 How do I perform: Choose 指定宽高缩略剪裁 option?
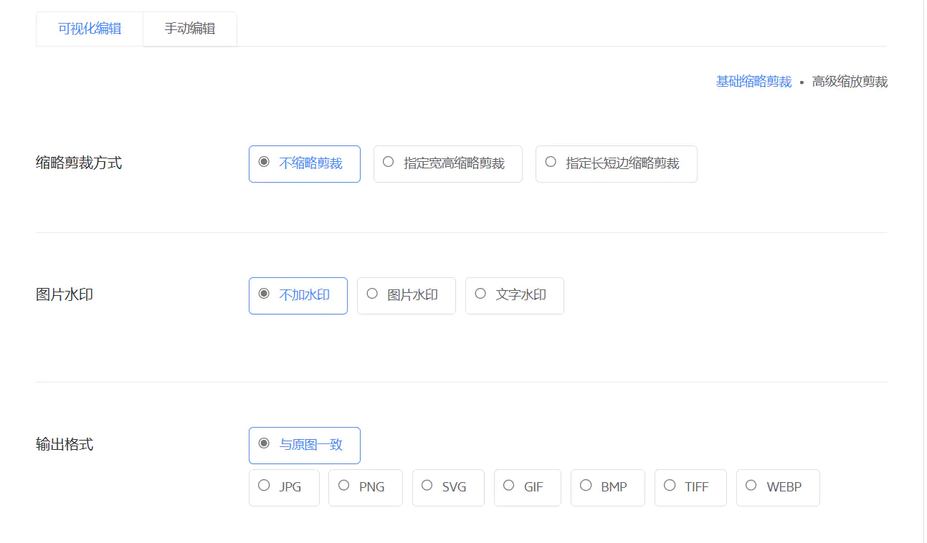pyautogui.click(x=447, y=163)
